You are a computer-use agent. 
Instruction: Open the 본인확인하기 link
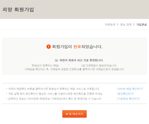[x=125, y=94]
